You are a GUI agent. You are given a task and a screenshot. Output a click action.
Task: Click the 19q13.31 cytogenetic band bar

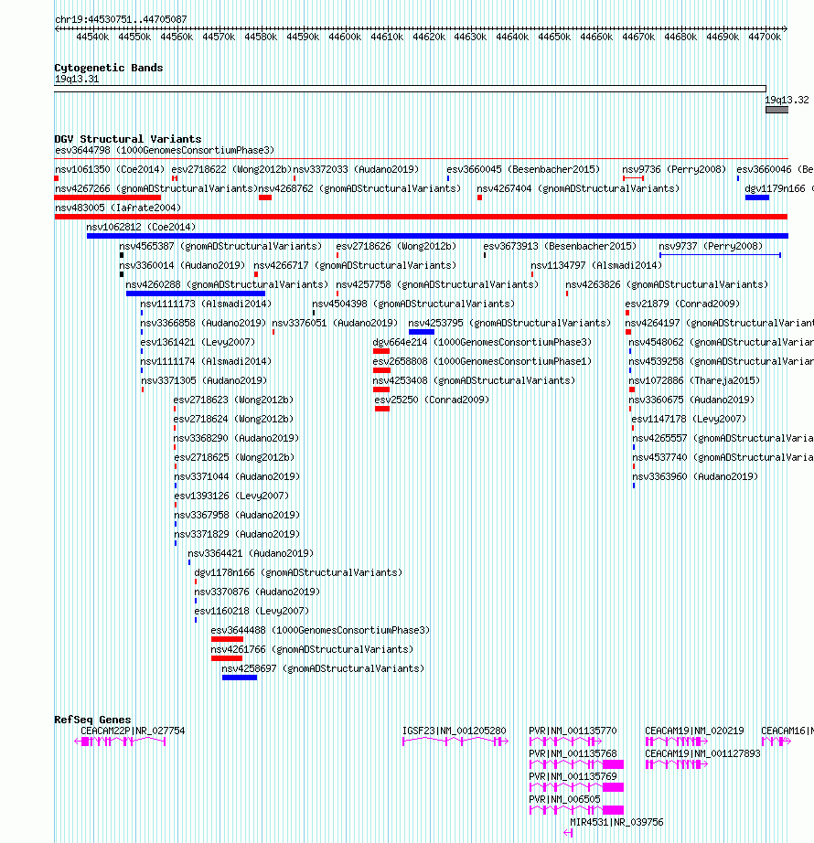click(411, 89)
